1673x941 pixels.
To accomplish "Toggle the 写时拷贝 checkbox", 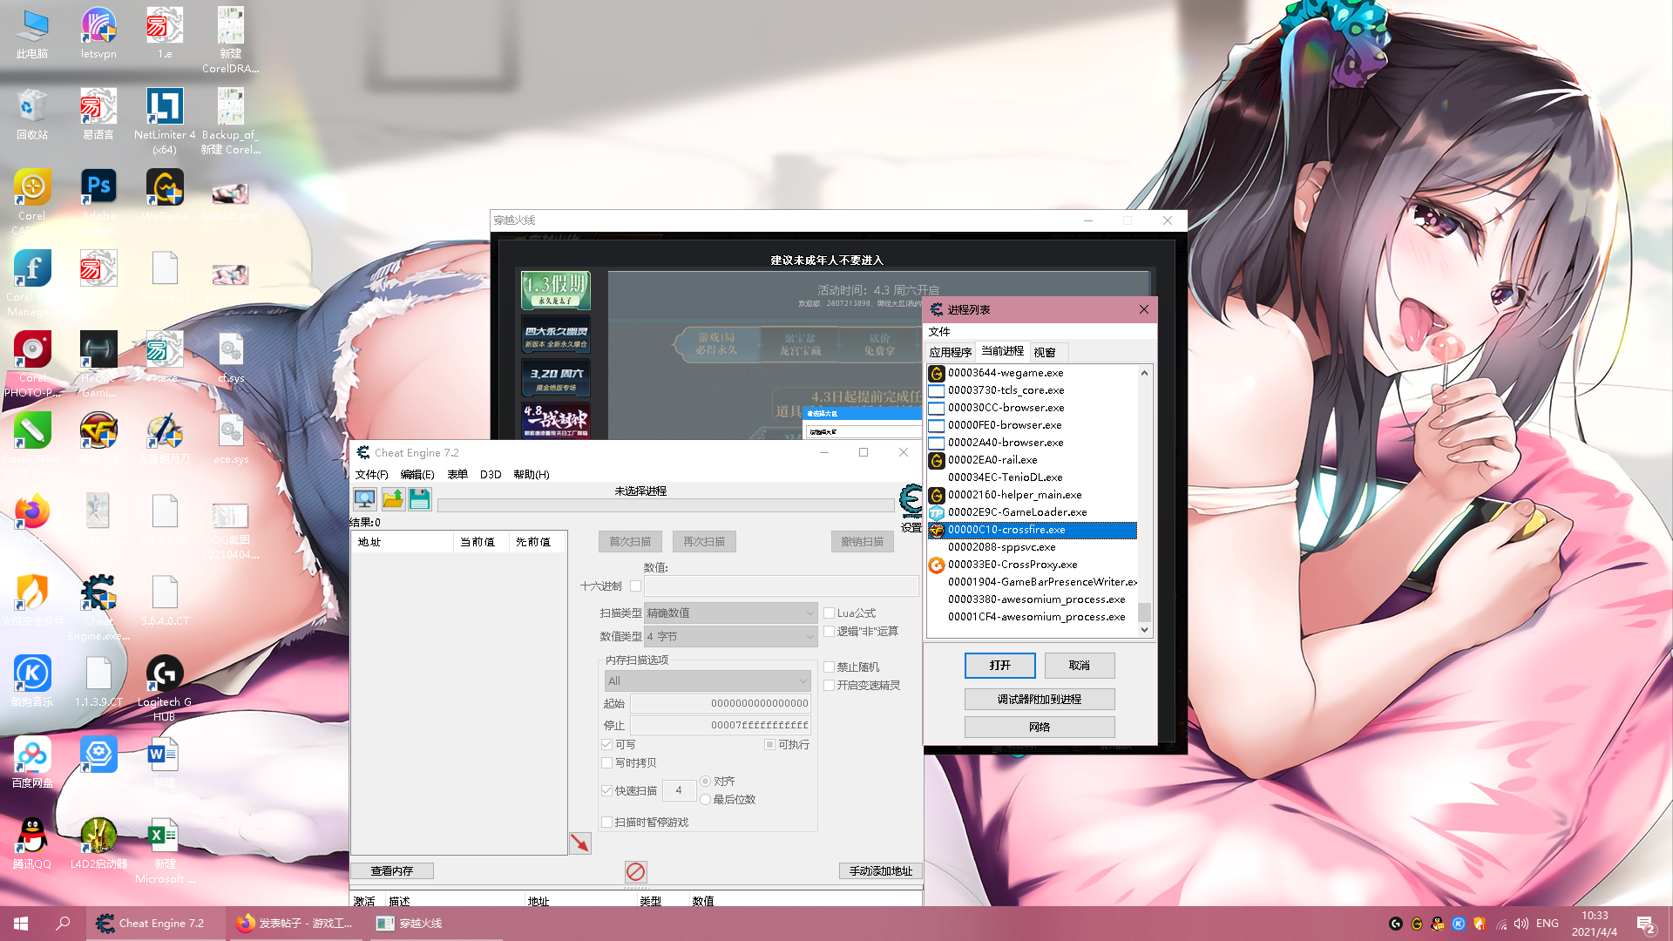I will (x=606, y=763).
